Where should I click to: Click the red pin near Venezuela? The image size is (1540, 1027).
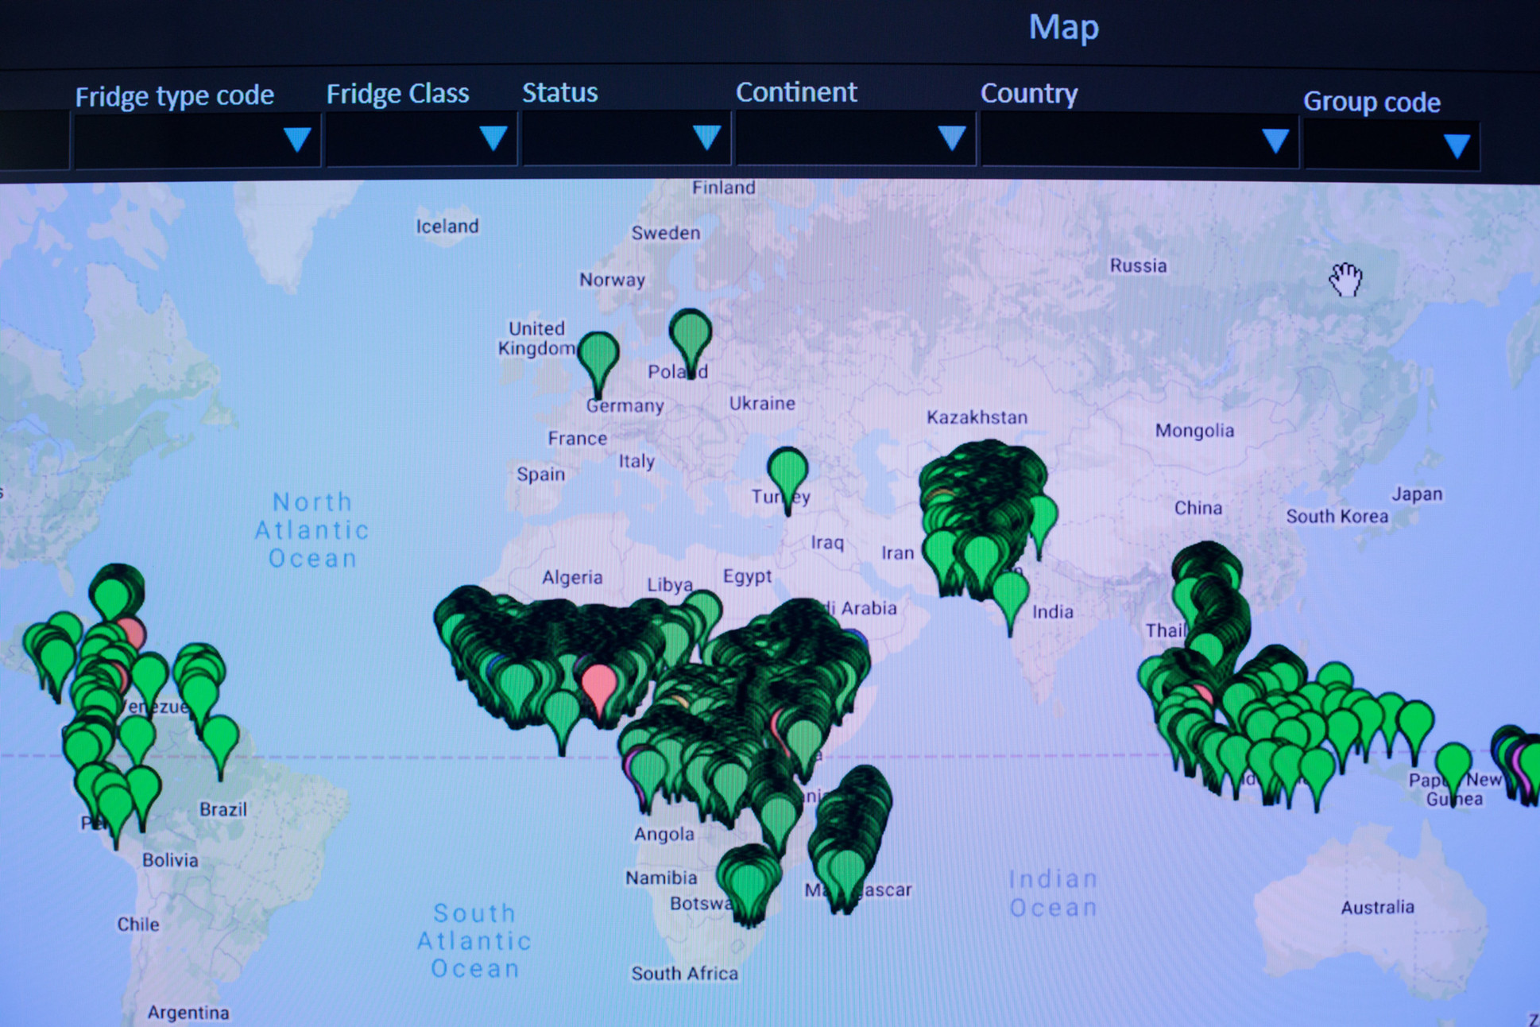(133, 634)
